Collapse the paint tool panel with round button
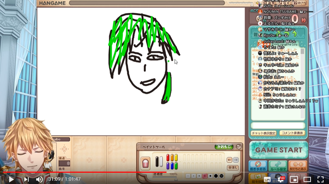Image resolution: width=329 pixels, height=184 pixels. click(239, 147)
